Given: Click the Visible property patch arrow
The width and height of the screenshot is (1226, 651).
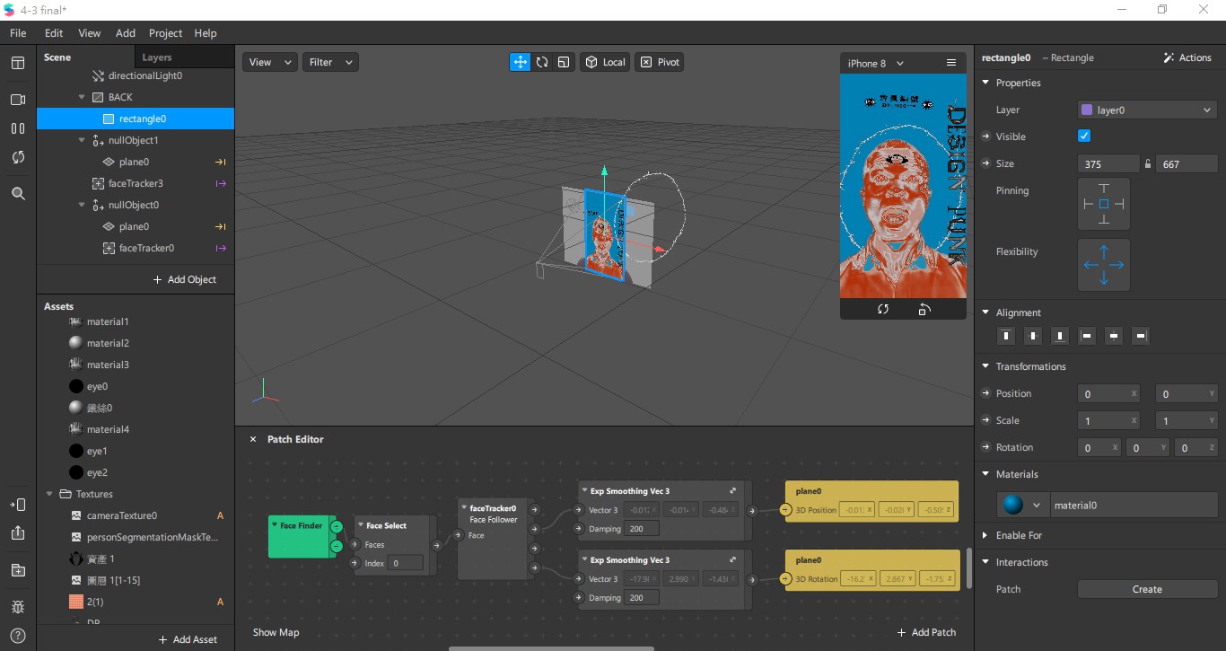Looking at the screenshot, I should [986, 137].
